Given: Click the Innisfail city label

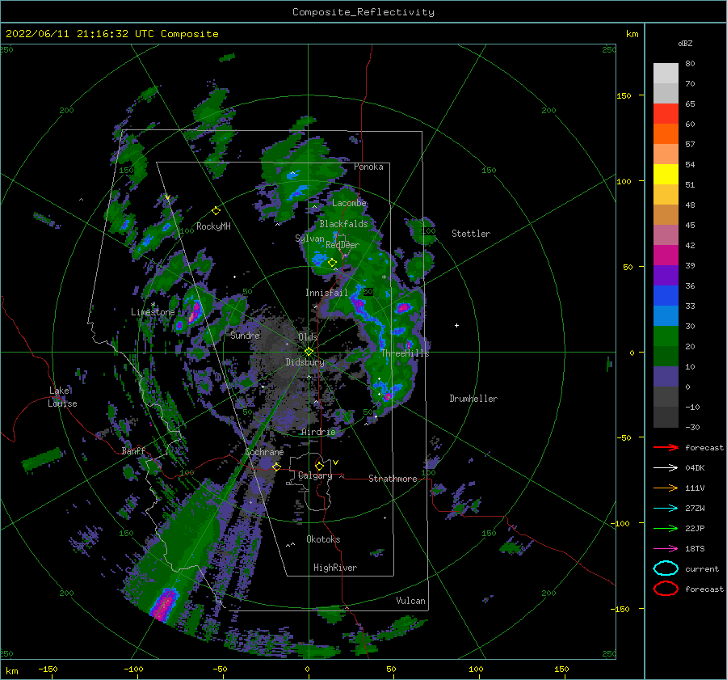Looking at the screenshot, I should point(326,293).
